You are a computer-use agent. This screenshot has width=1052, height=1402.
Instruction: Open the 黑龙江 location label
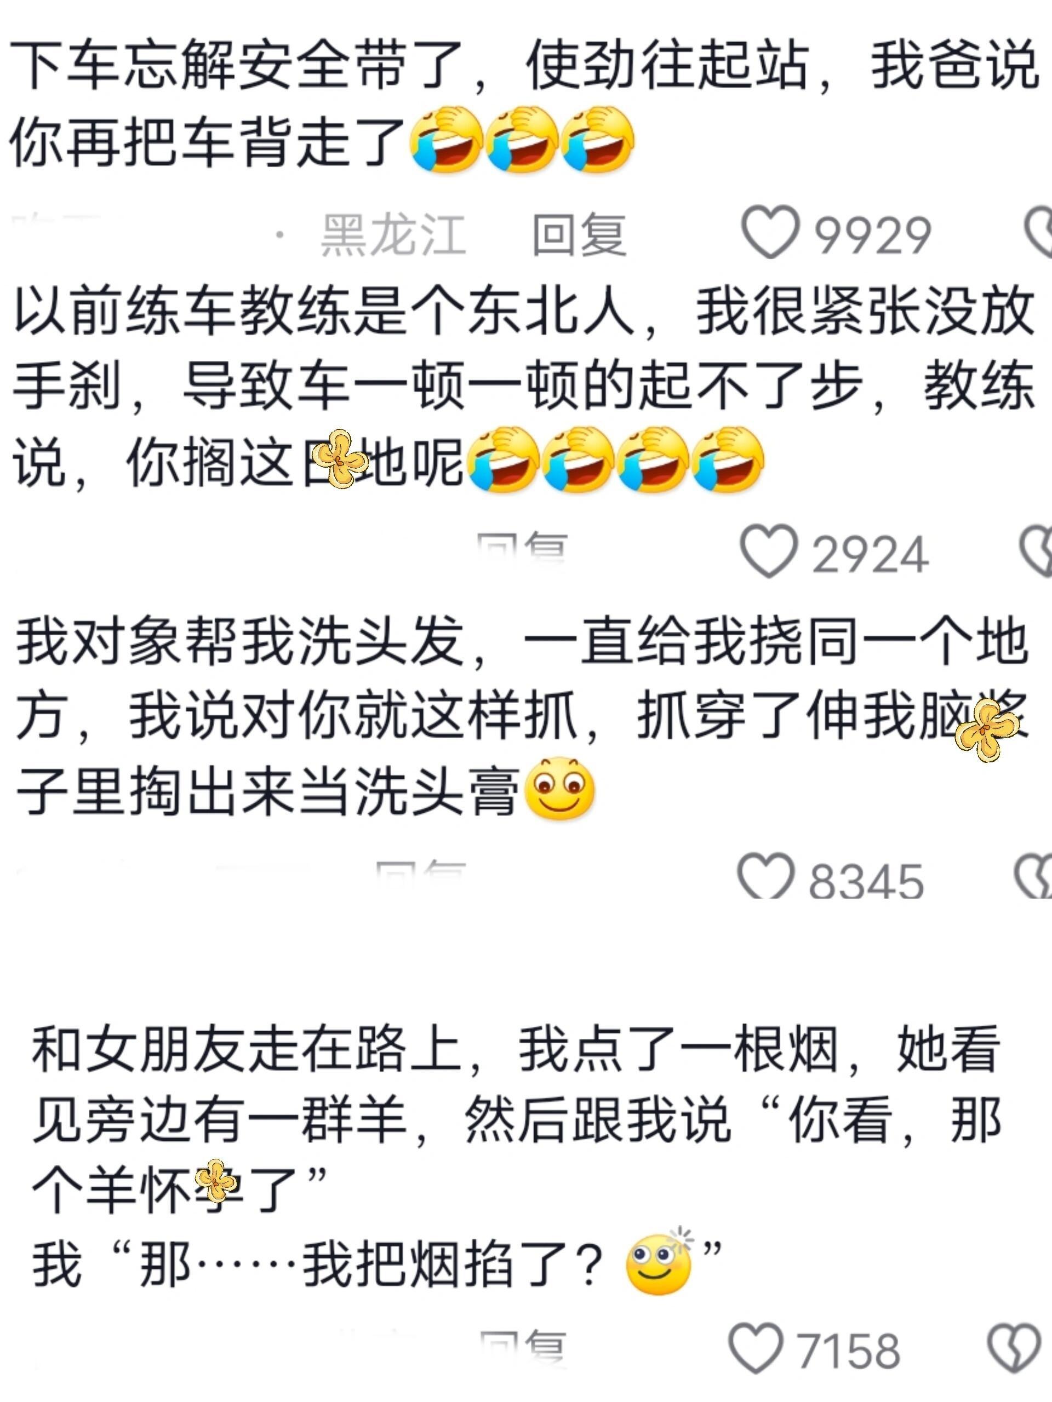click(394, 234)
